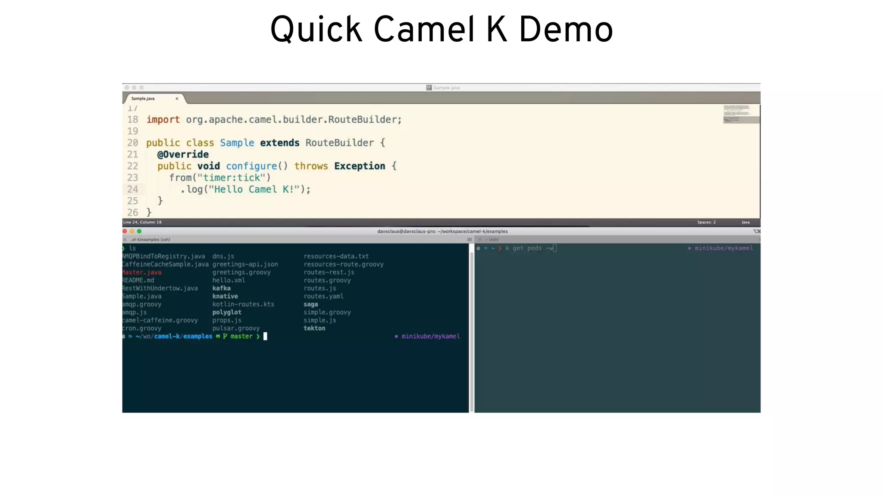This screenshot has height=496, width=883.
Task: Click resources-data.txt in the listing
Action: (x=336, y=257)
